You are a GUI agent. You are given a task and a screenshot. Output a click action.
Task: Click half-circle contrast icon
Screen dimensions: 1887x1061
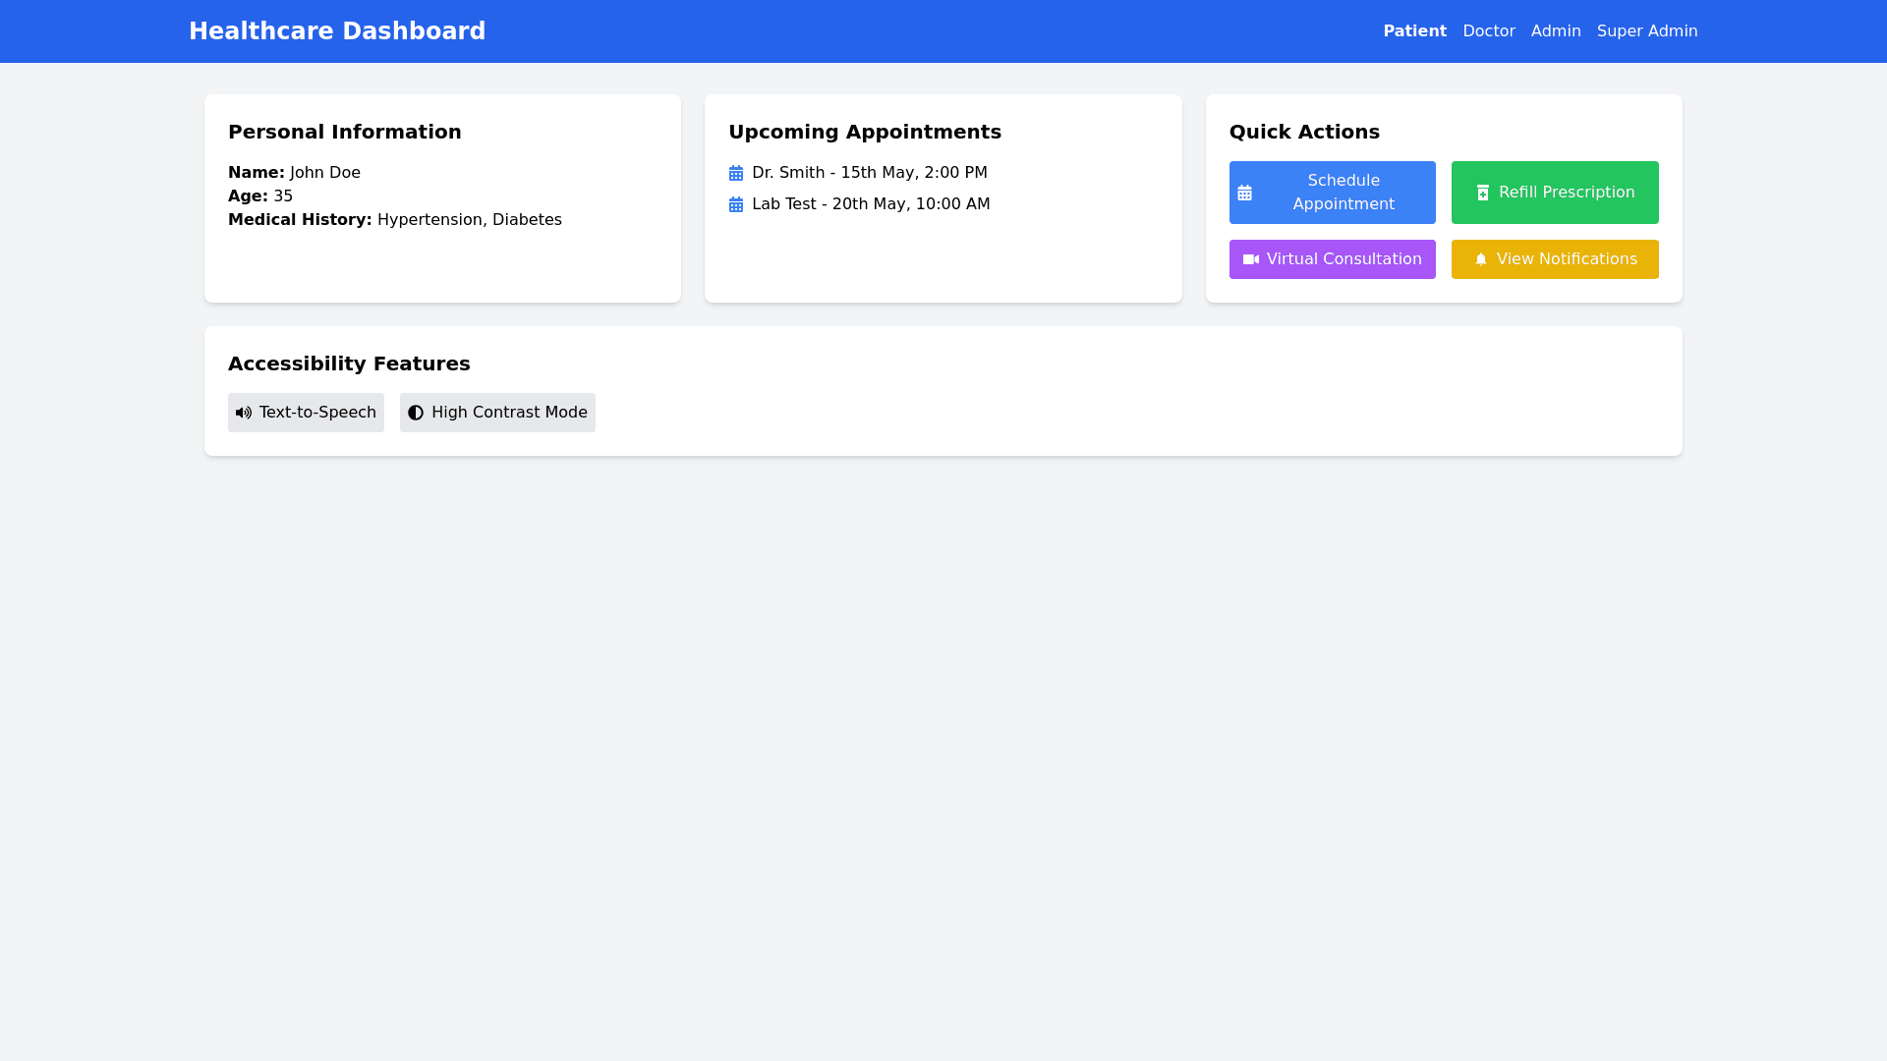tap(416, 413)
